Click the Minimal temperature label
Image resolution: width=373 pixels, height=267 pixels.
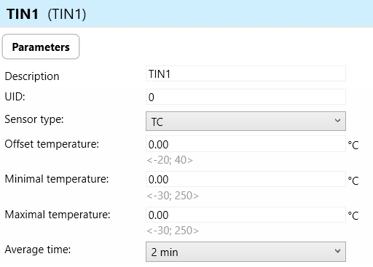coord(57,179)
